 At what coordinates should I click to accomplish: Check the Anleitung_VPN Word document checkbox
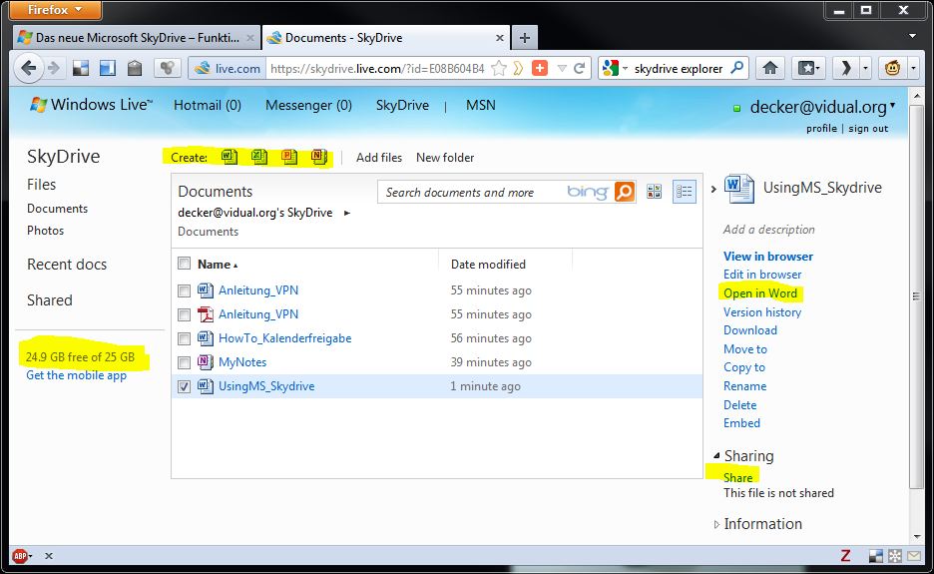coord(184,290)
